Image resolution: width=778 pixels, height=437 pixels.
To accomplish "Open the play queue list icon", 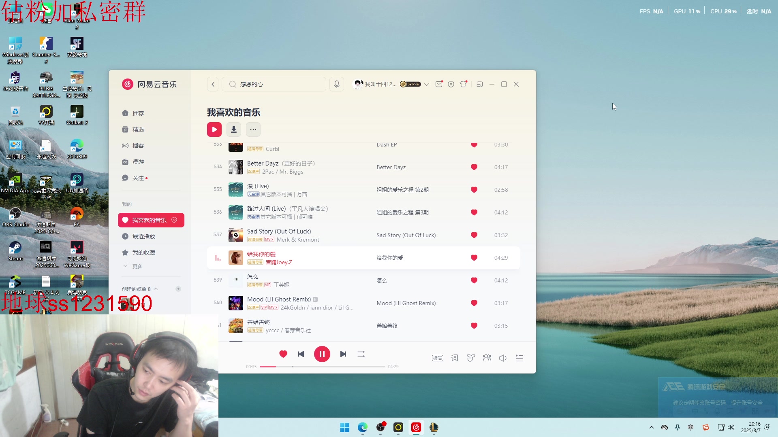I will tap(519, 358).
